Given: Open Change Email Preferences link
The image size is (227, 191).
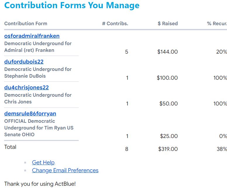Looking at the screenshot, I should click(x=65, y=170).
